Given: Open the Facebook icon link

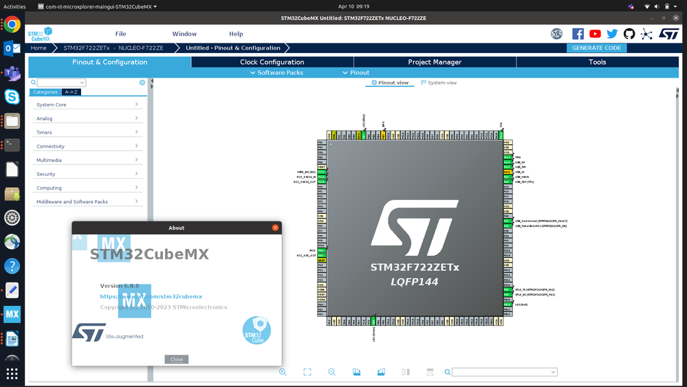Looking at the screenshot, I should (x=578, y=34).
